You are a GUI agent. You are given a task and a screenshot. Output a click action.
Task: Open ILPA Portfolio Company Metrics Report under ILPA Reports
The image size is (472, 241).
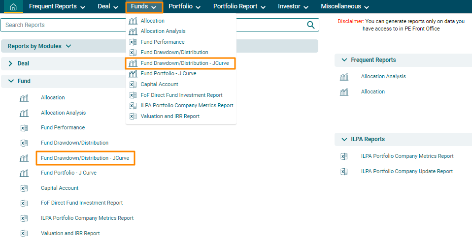407,156
